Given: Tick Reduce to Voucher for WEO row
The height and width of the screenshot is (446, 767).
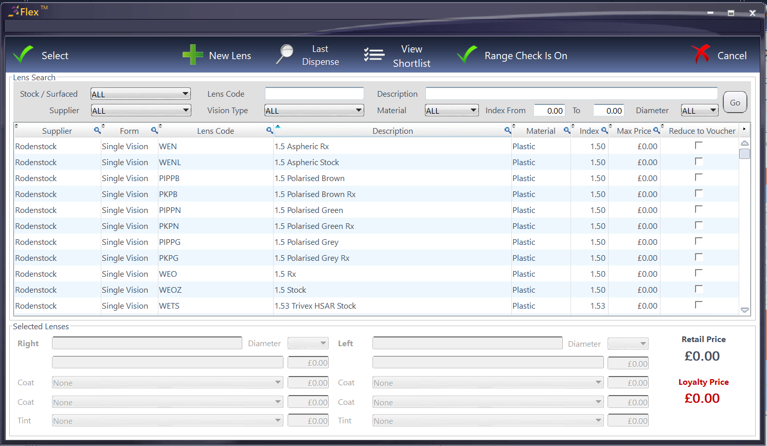Looking at the screenshot, I should 699,273.
